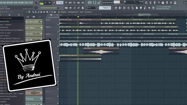
Task: Open the VIEW menu
Action: point(15,3)
